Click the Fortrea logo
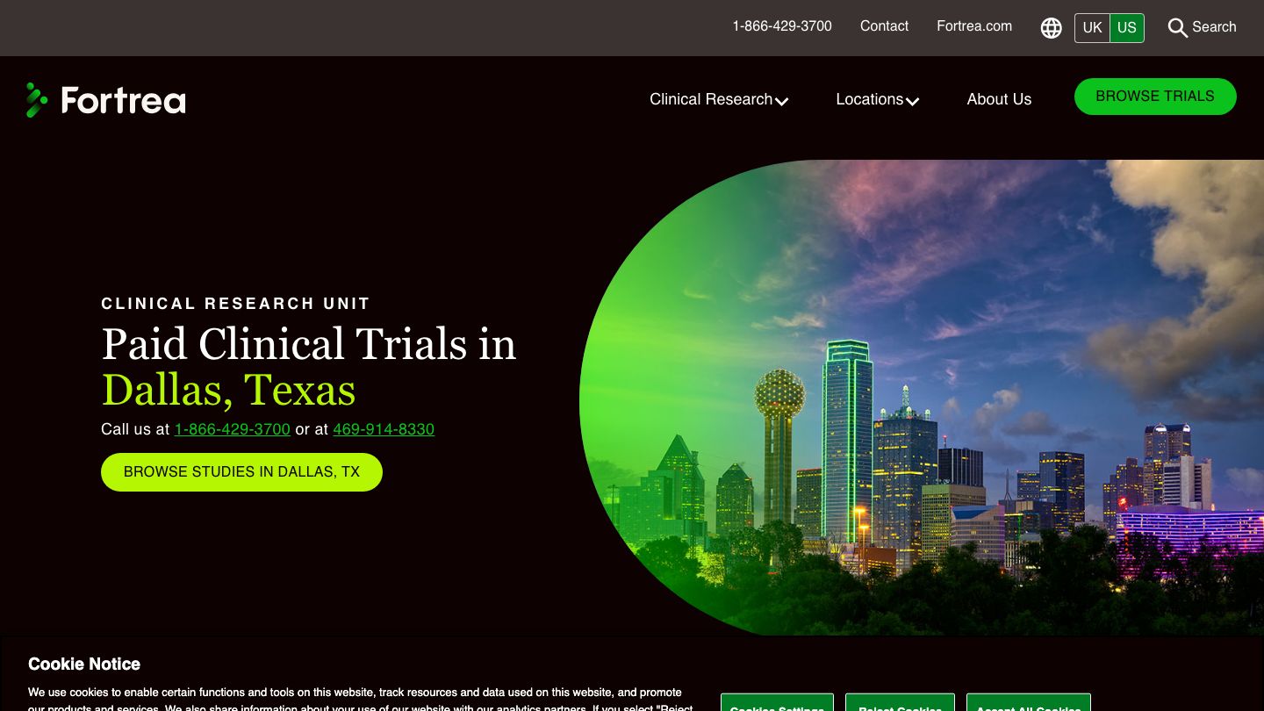 105,99
